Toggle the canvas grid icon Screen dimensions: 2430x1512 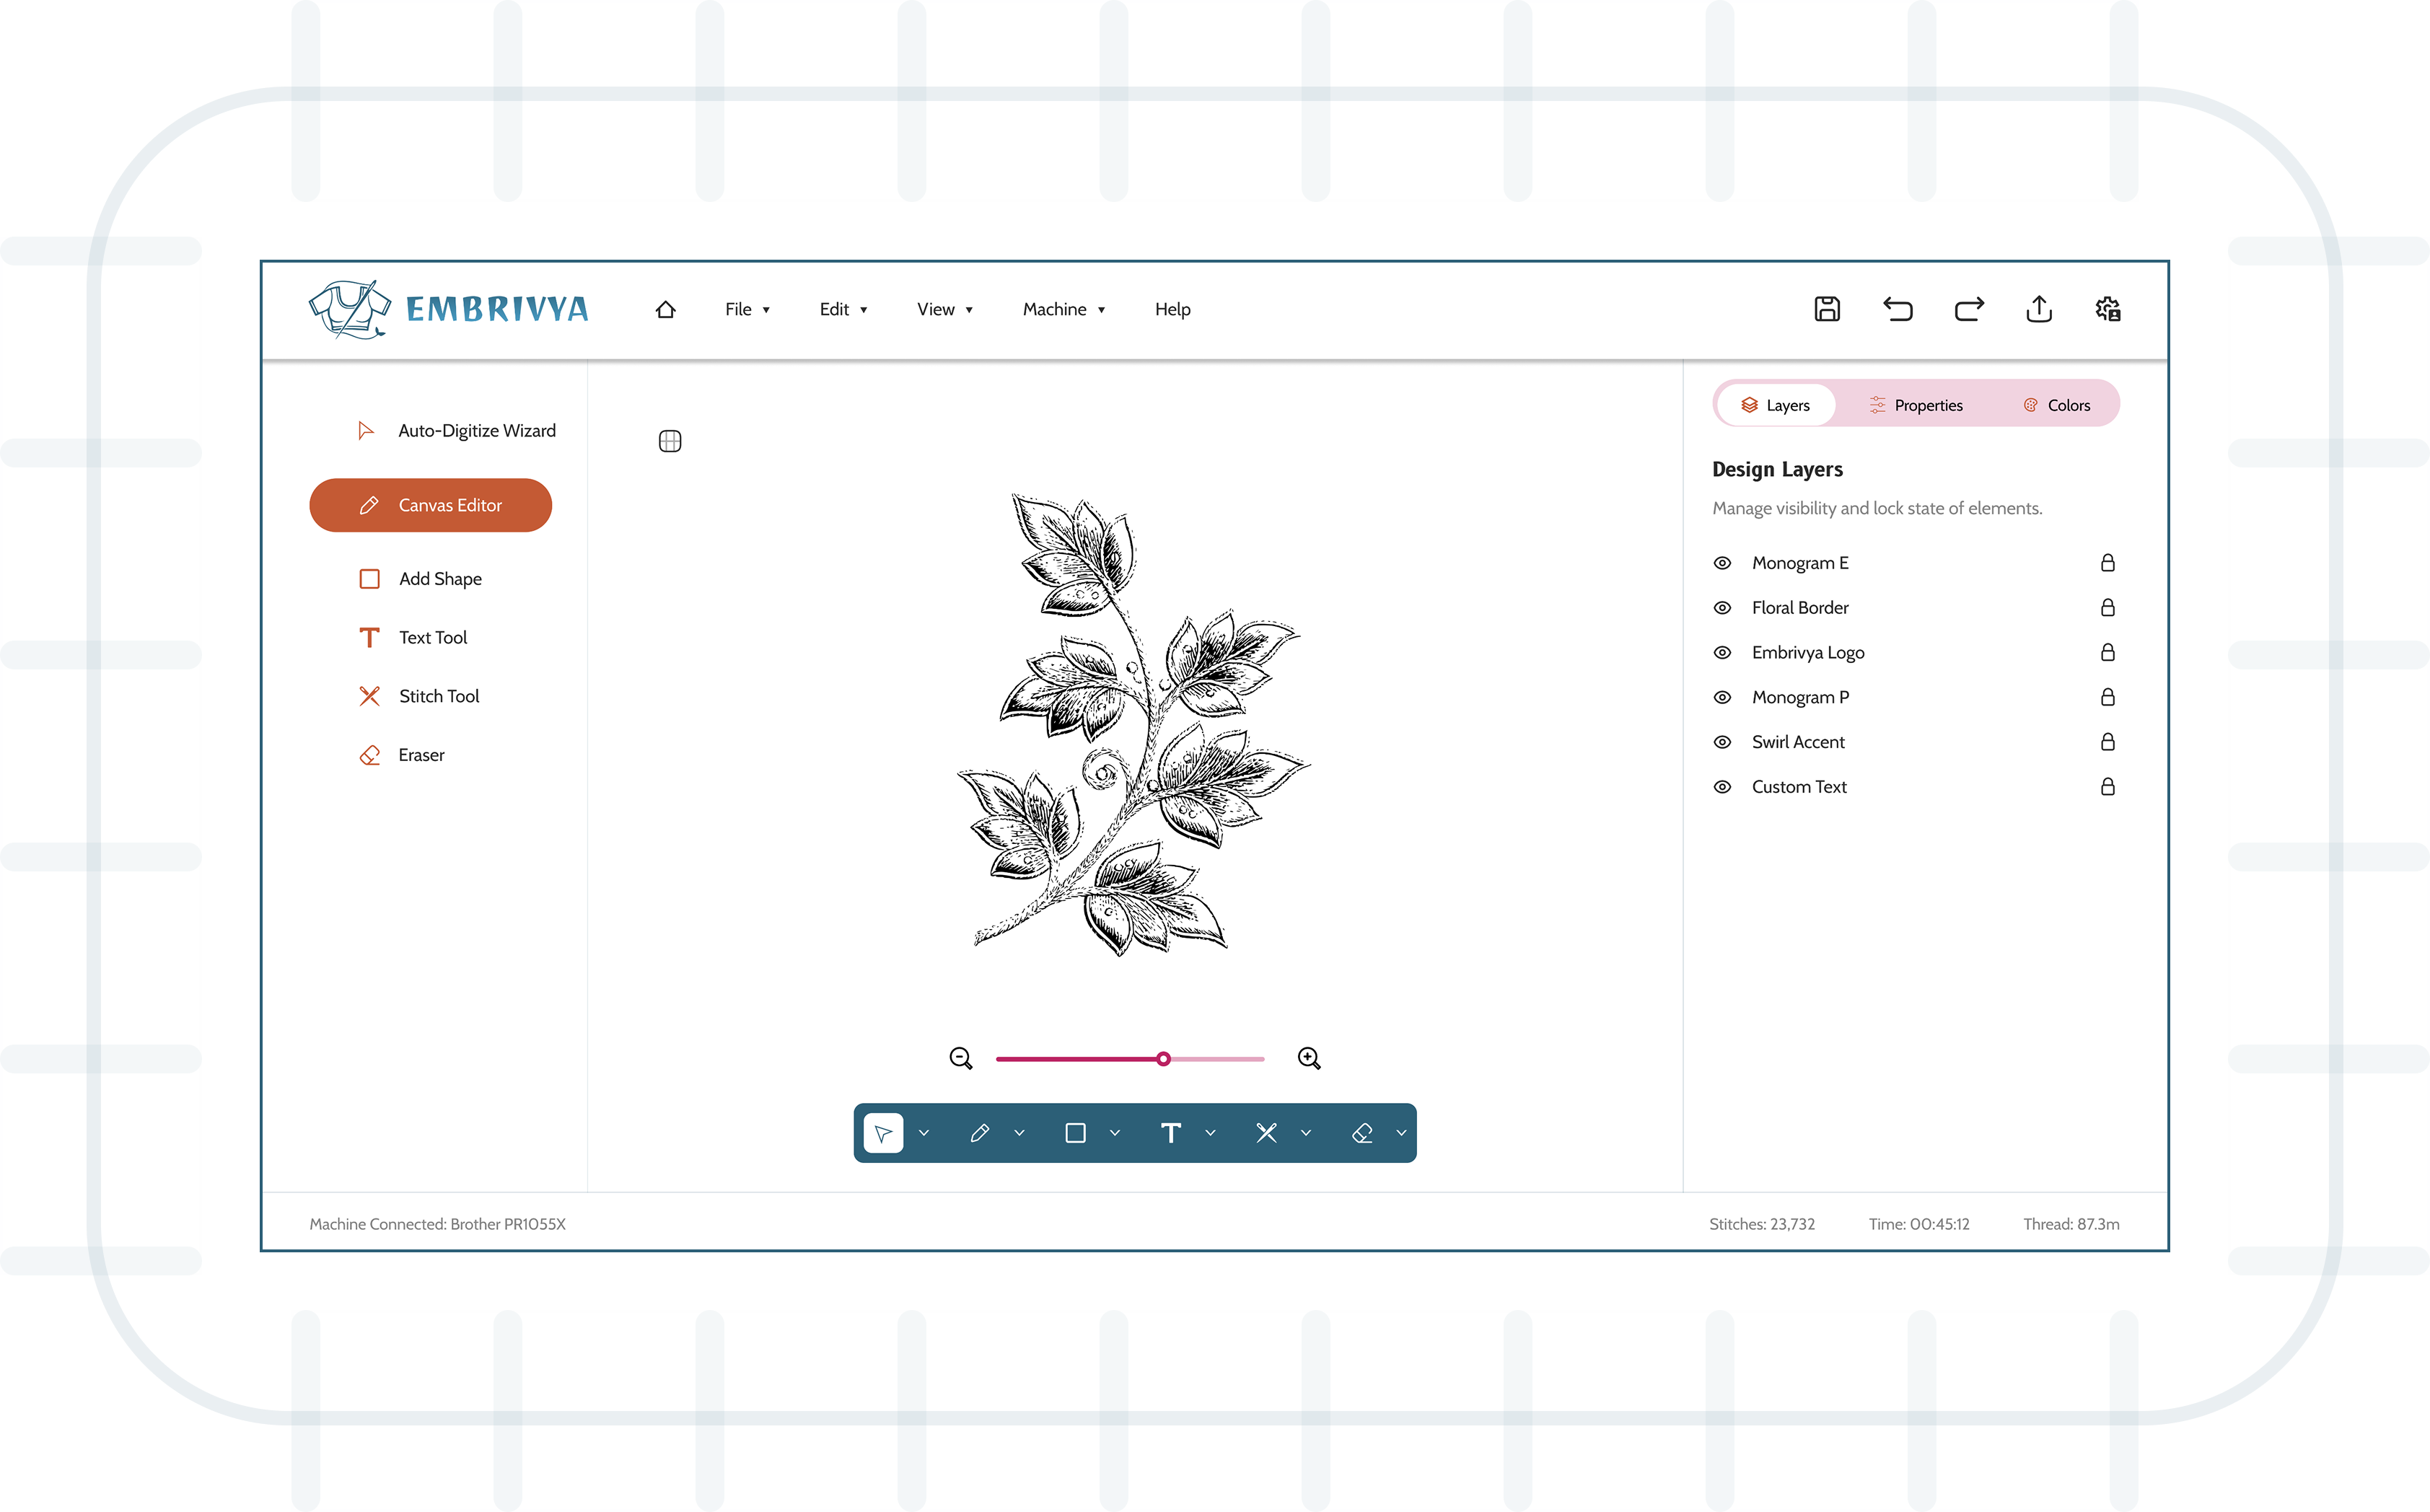[670, 441]
